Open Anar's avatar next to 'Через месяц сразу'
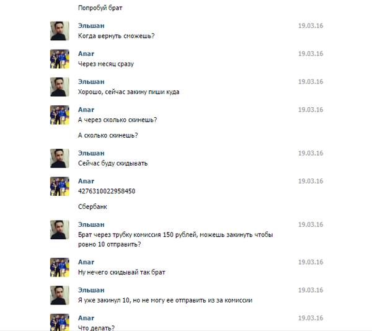The image size is (372, 331). click(x=59, y=59)
